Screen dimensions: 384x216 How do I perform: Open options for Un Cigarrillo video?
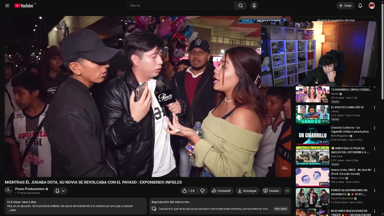click(374, 128)
